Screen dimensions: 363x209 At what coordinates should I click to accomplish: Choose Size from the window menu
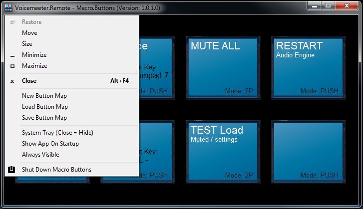pyautogui.click(x=72, y=44)
